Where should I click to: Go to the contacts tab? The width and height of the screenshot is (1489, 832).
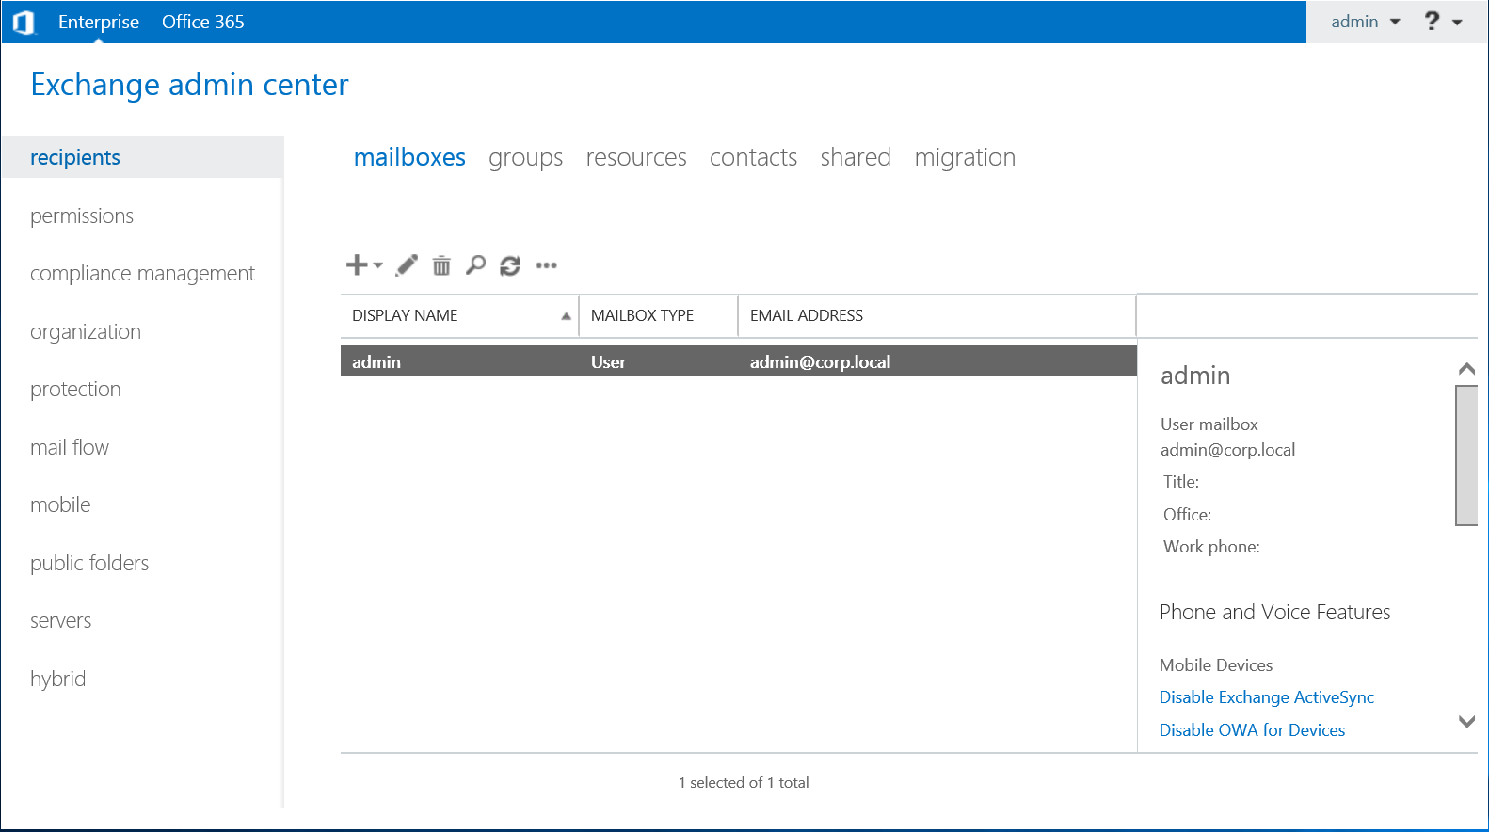pos(753,157)
